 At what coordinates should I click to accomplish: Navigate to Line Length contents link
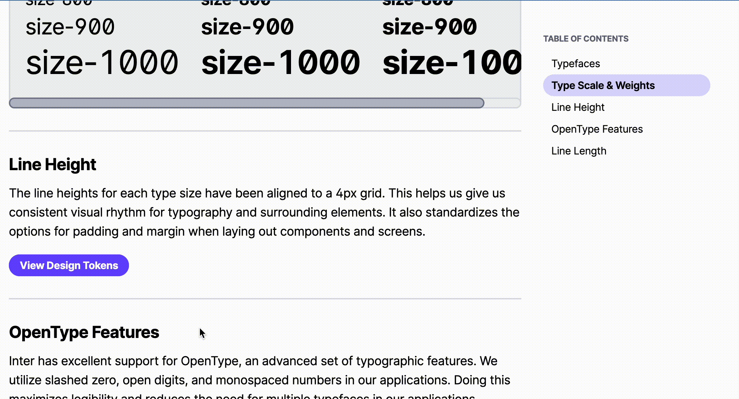[x=579, y=151]
